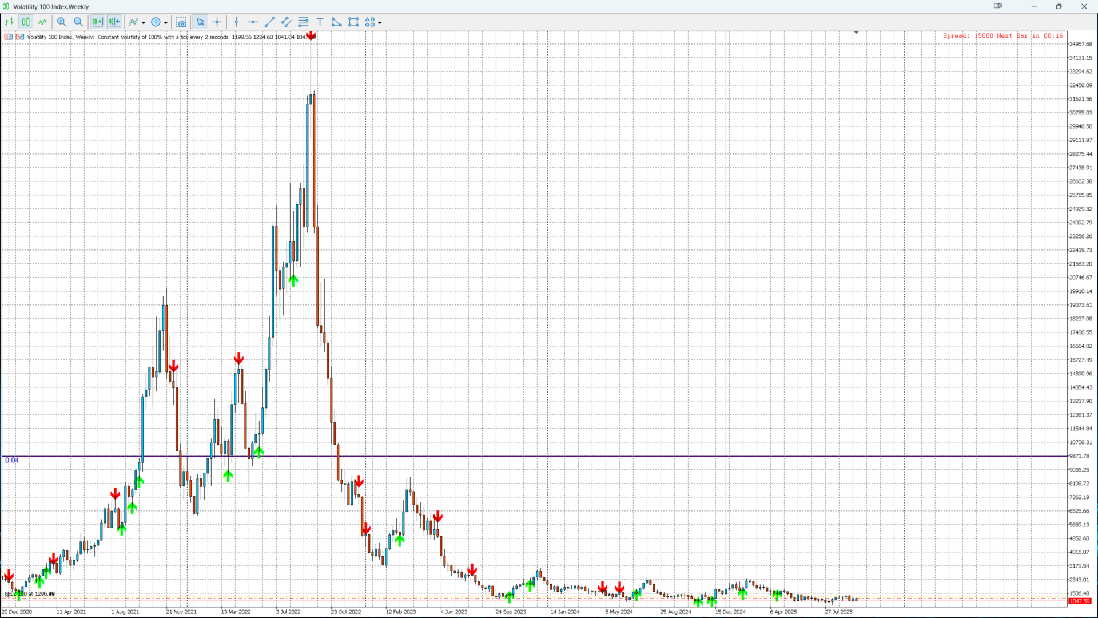Viewport: 1098px width, 618px height.
Task: Open the shapes objects dropdown arrow
Action: 380,23
